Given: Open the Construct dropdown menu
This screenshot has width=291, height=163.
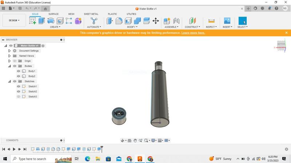Looking at the screenshot, I should point(192,27).
